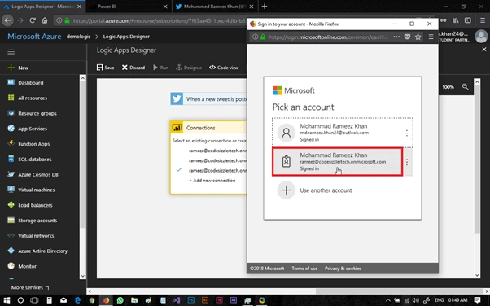490x306 pixels.
Task: Open options for the codesizzlertech account
Action: point(407,162)
